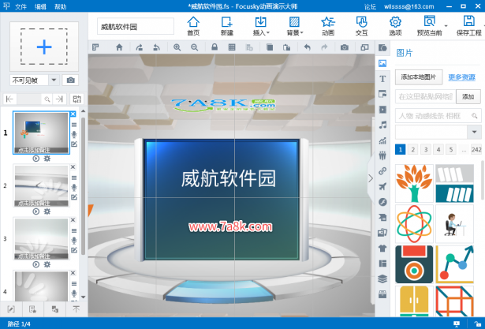485x329 pixels.
Task: Create a new project with 新建
Action: click(226, 26)
